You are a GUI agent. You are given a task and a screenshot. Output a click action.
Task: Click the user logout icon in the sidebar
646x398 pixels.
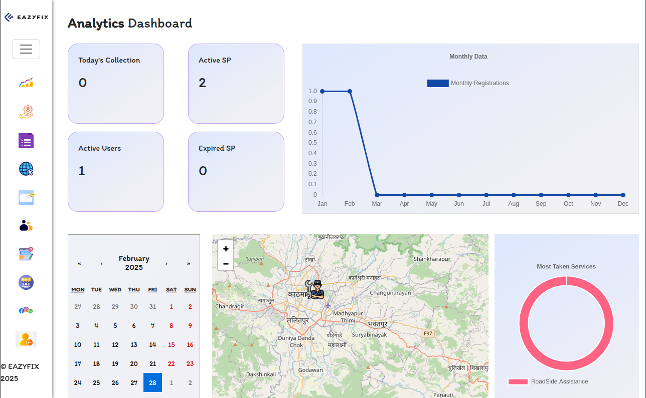pyautogui.click(x=26, y=339)
